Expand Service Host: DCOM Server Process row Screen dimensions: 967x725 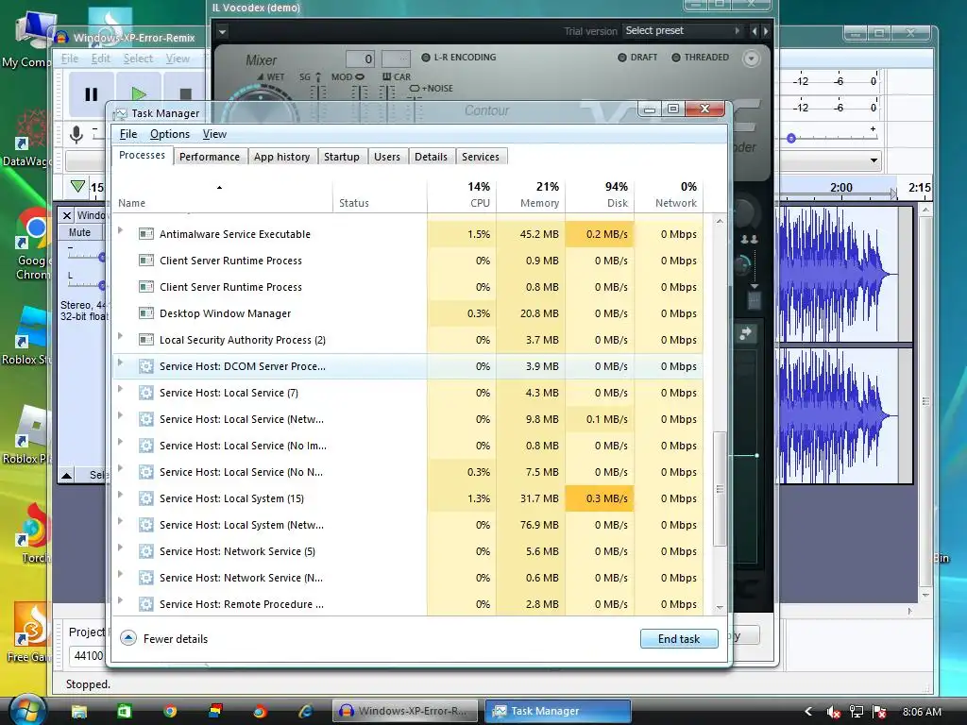point(121,362)
